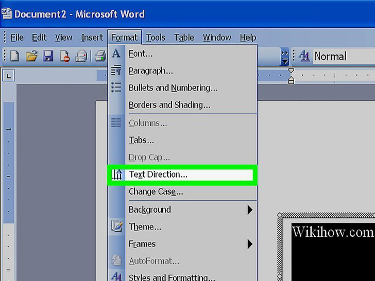375x281 pixels.
Task: Open the Help menu
Action: tap(248, 38)
